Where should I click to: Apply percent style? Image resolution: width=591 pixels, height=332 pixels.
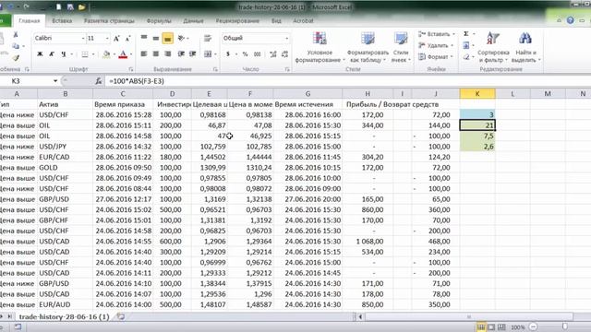point(245,54)
